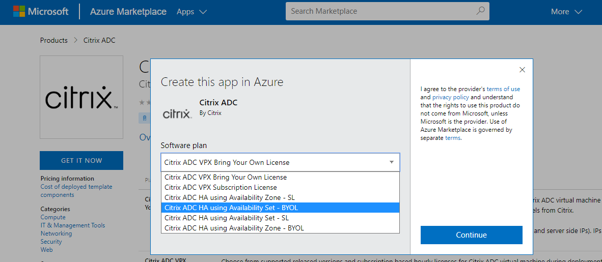This screenshot has width=602, height=262.
Task: Click the GET IT NOW button
Action: point(81,160)
